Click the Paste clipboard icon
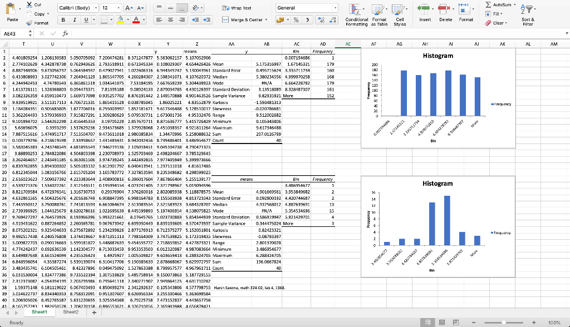 tap(12, 9)
